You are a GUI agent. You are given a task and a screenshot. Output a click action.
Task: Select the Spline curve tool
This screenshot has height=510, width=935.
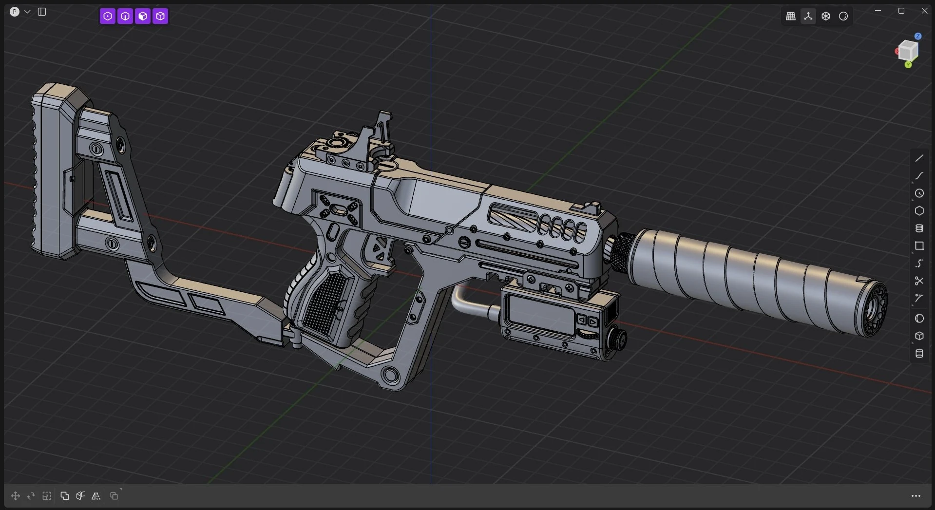tap(919, 176)
